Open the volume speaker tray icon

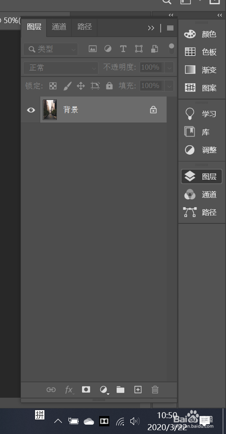135,421
